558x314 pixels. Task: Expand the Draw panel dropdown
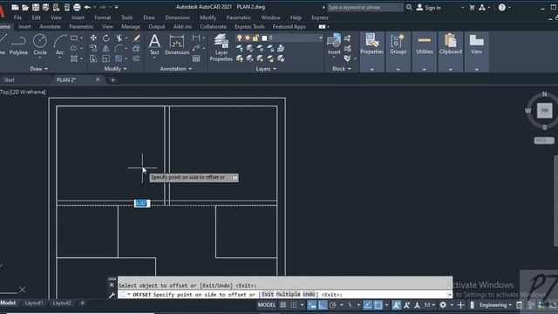(x=38, y=69)
